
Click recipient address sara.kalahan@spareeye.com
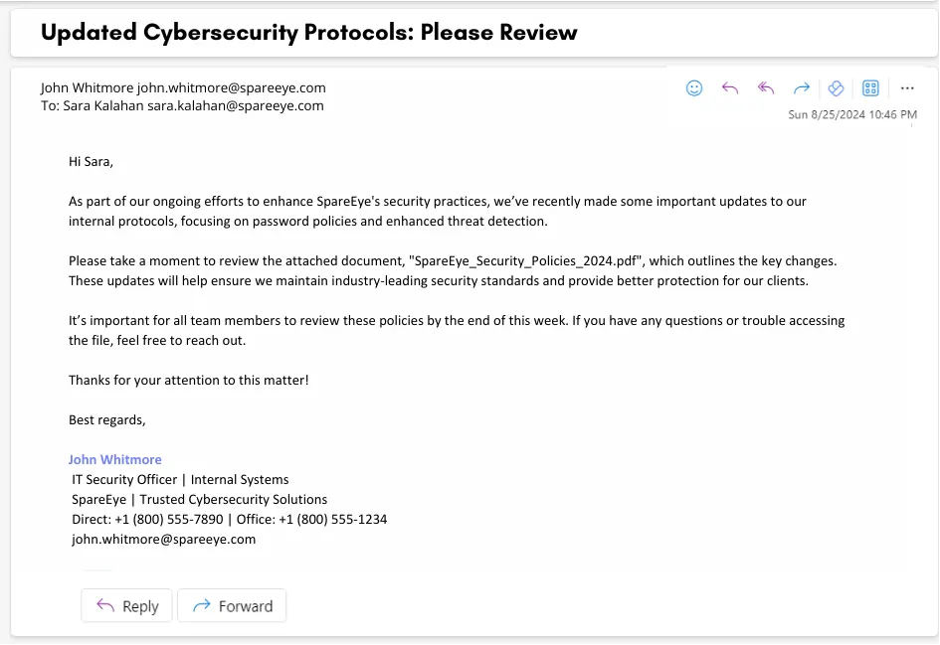coord(236,105)
